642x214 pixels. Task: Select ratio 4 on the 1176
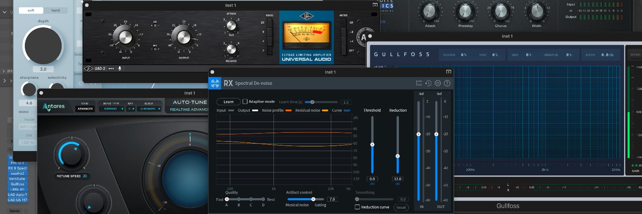[269, 41]
